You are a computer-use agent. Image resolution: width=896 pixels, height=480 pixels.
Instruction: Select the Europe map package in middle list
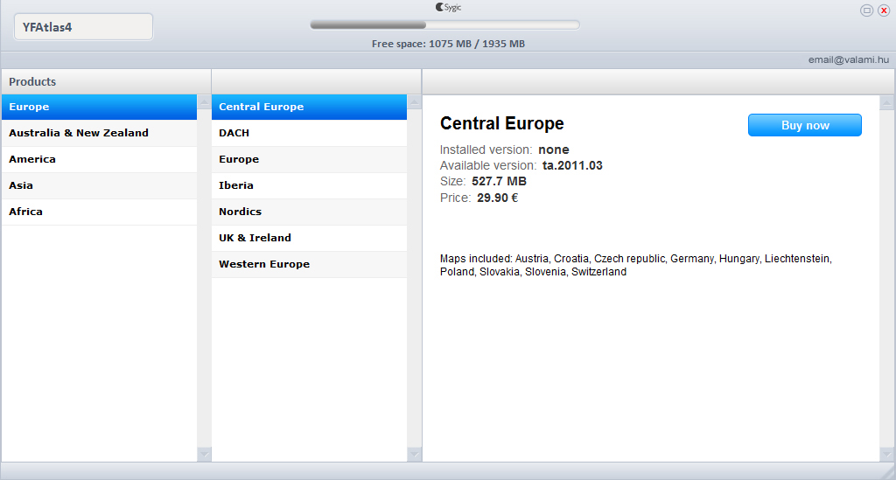(309, 159)
